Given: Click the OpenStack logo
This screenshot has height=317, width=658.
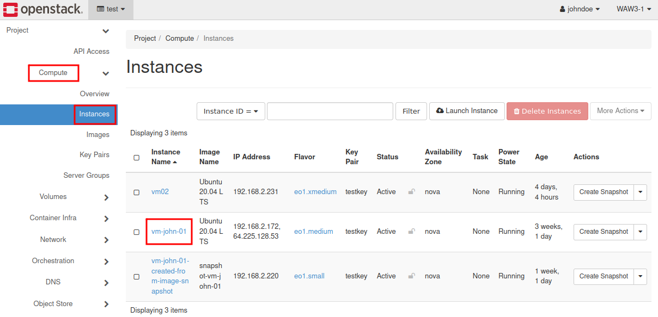Looking at the screenshot, I should tap(44, 9).
